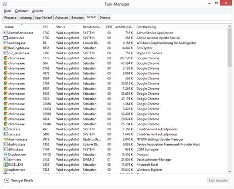Open the Ansicht menu
This screenshot has height=189, width=234.
[x=38, y=11]
